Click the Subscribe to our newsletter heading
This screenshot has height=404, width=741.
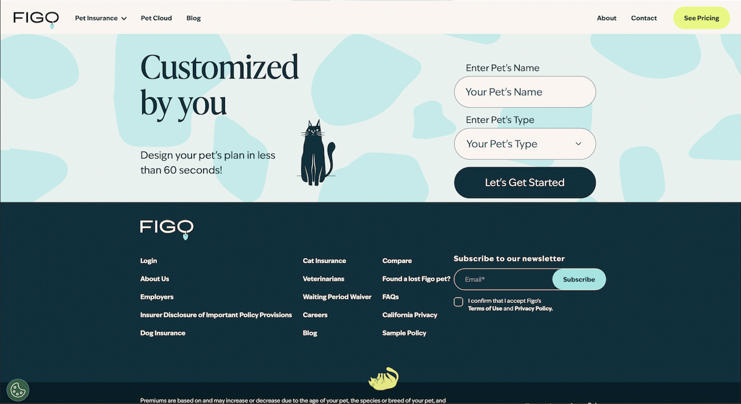tap(509, 259)
